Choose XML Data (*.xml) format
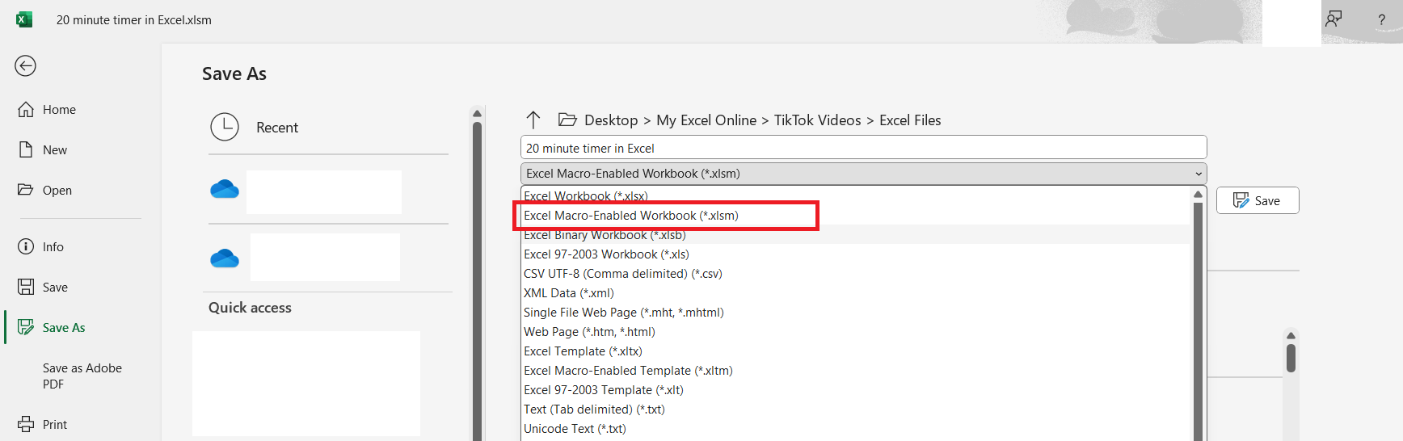 856,293
